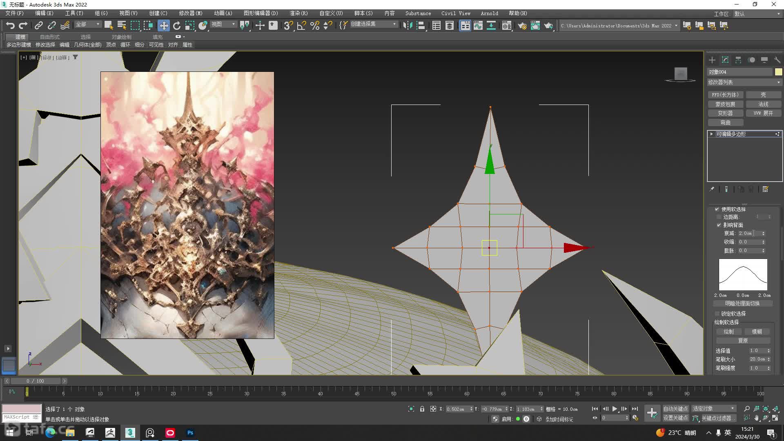Add the FFD(长方体) modifier button
Viewport: 784px width, 441px height.
click(x=725, y=95)
